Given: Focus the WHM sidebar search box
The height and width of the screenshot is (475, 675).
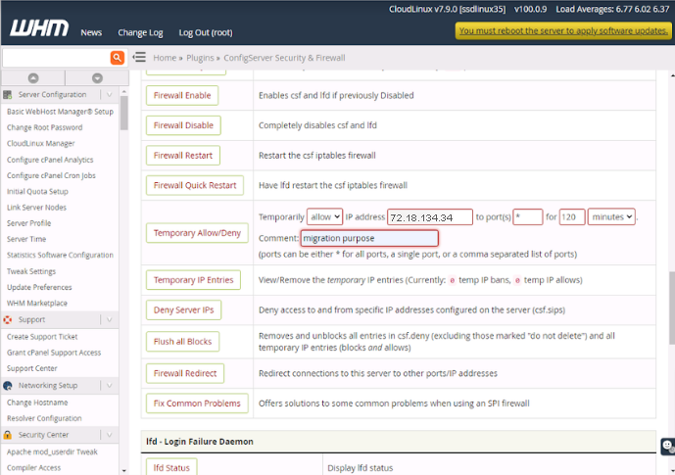Looking at the screenshot, I should tap(57, 58).
